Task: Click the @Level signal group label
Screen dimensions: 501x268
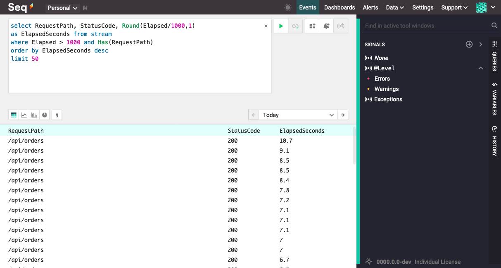Action: [x=384, y=68]
